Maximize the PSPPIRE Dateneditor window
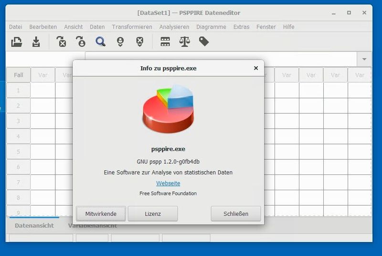The height and width of the screenshot is (256, 382). coord(349,13)
